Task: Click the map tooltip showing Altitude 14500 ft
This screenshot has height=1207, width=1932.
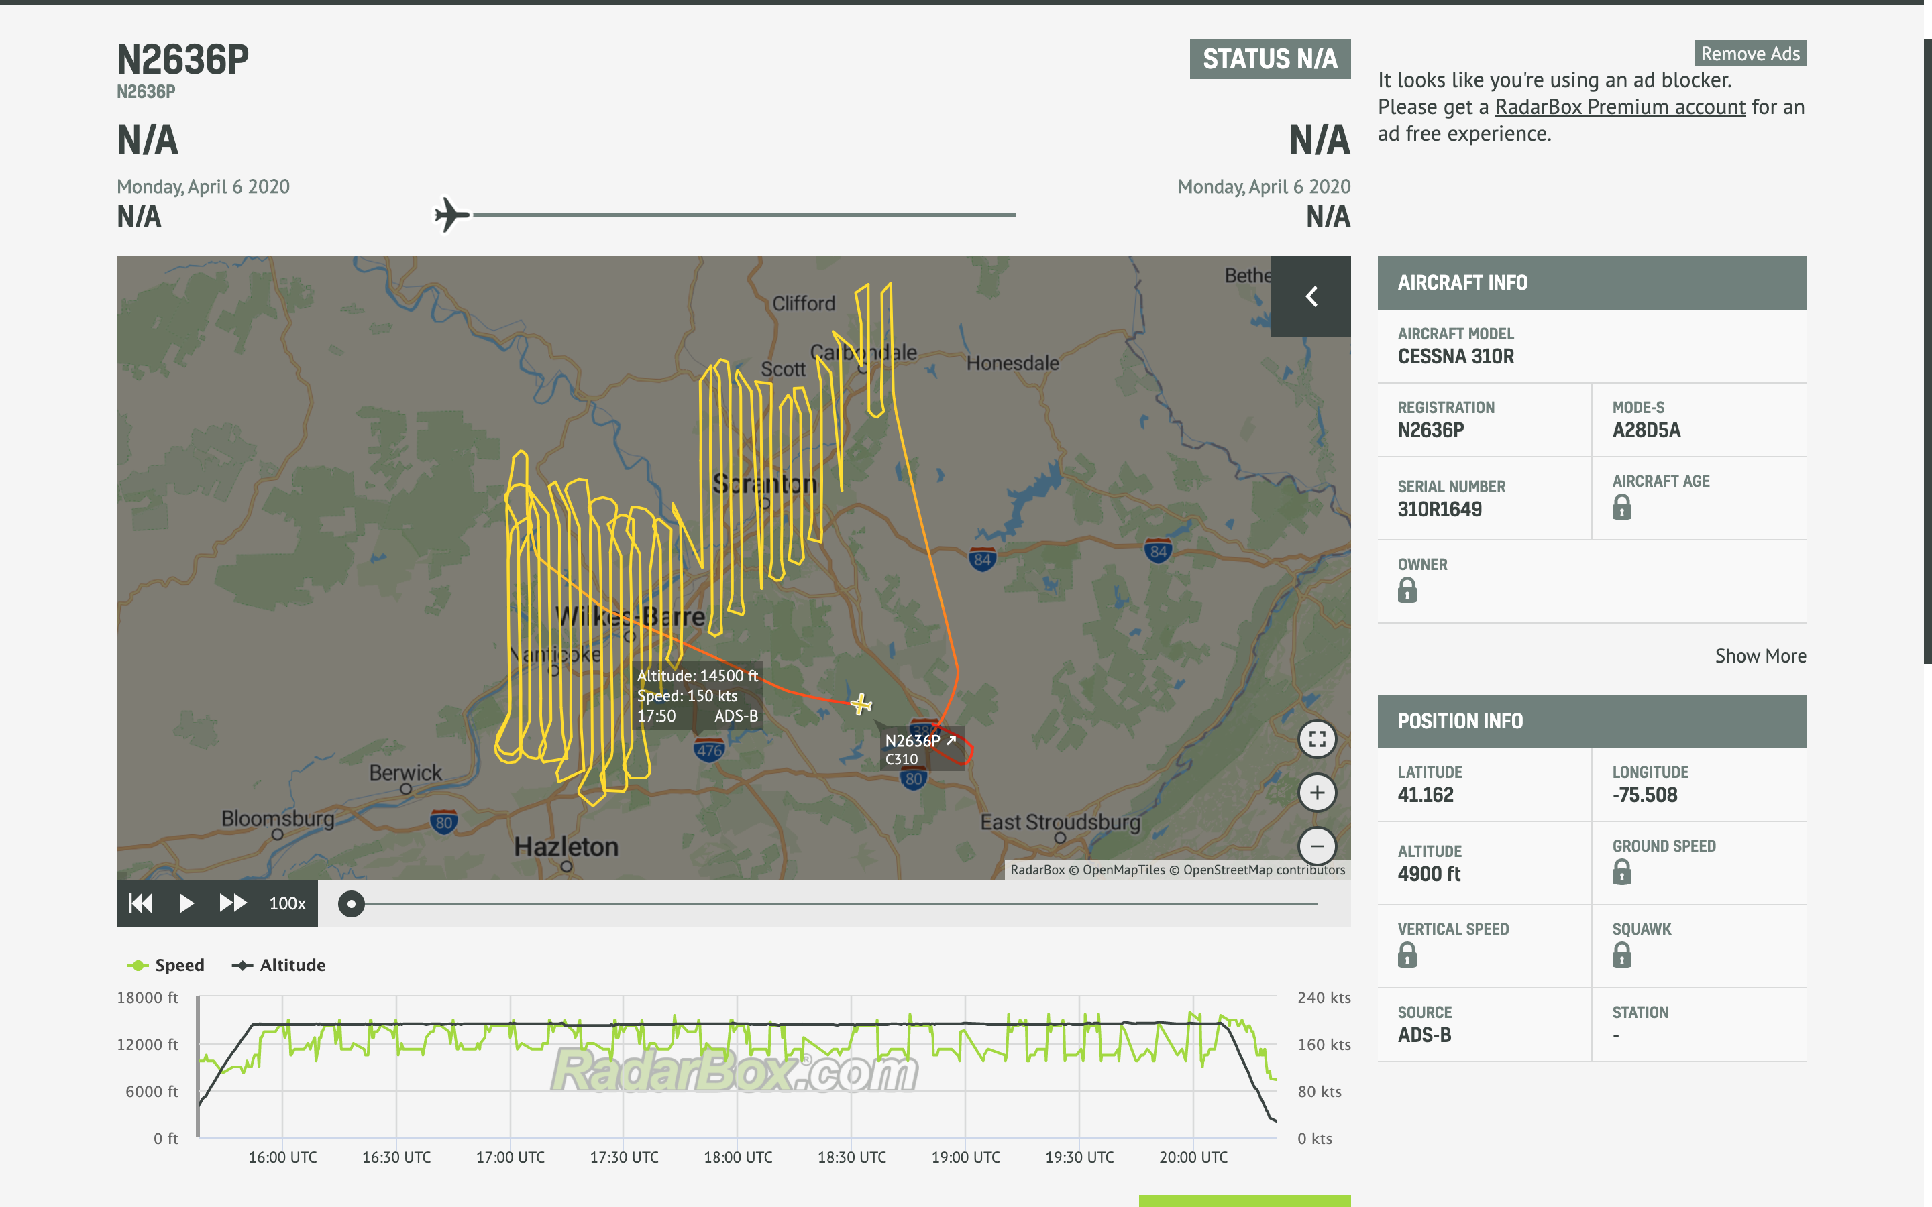Action: 697,696
